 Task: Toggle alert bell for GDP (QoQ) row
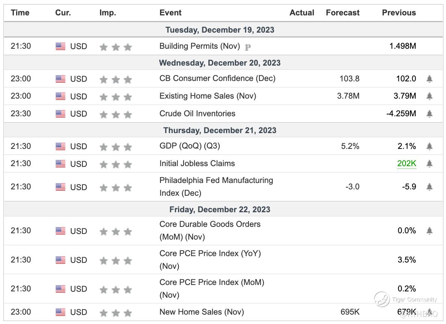(x=430, y=146)
